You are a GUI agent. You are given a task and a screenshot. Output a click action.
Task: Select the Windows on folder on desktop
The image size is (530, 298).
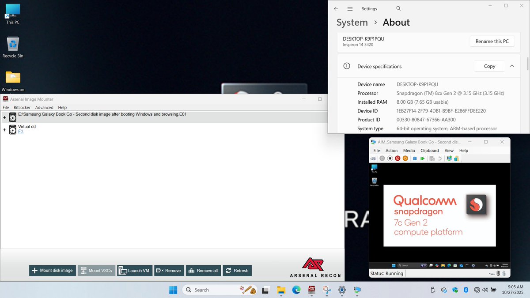point(13,81)
